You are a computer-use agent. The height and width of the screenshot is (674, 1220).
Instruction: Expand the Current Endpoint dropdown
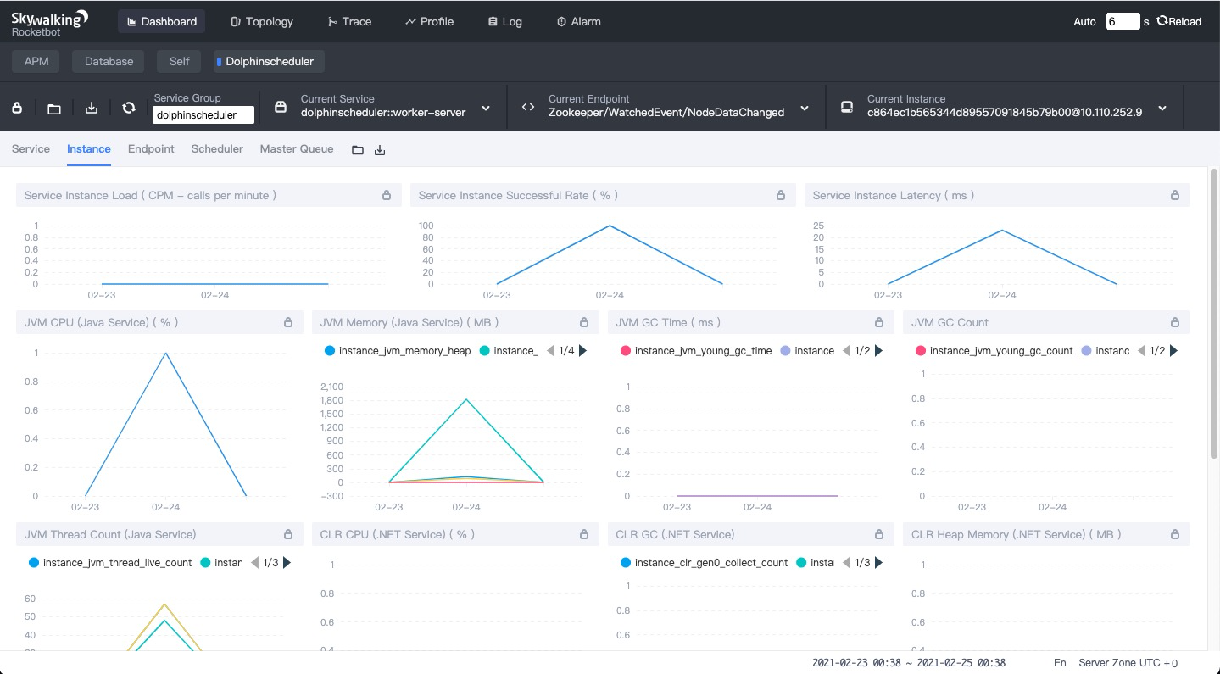coord(805,108)
